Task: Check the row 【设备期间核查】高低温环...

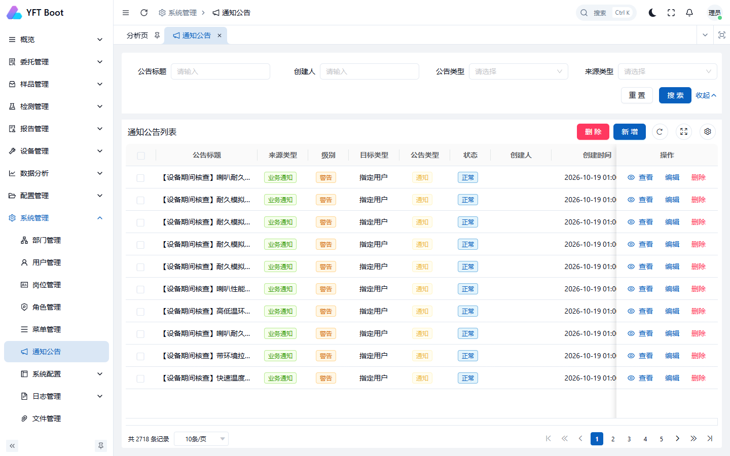Action: 140,312
